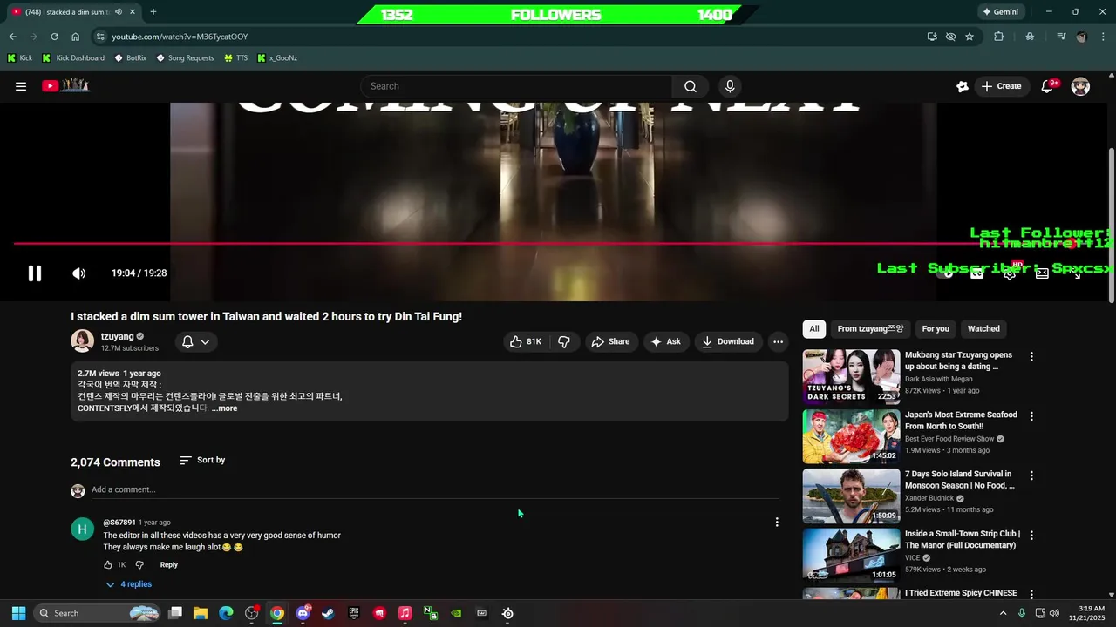Select the Watched chip
The width and height of the screenshot is (1116, 627).
click(x=983, y=328)
